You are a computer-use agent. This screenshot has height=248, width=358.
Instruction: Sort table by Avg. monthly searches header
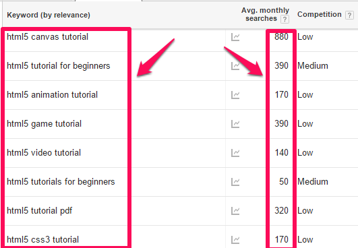point(265,14)
